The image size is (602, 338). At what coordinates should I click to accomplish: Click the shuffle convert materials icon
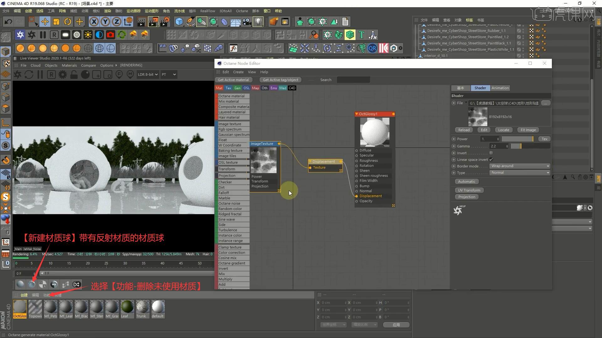point(77,284)
